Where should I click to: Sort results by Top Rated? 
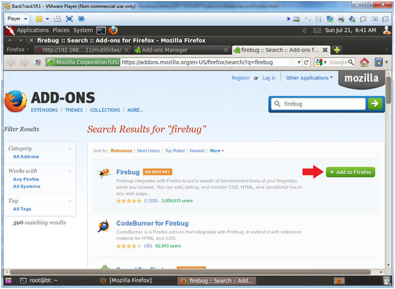point(175,151)
